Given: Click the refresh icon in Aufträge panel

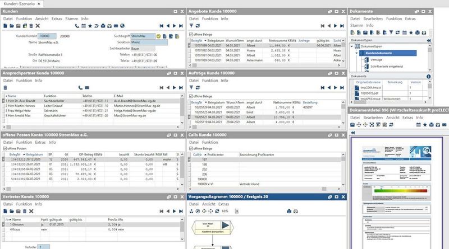Looking at the screenshot, I should [x=198, y=88].
